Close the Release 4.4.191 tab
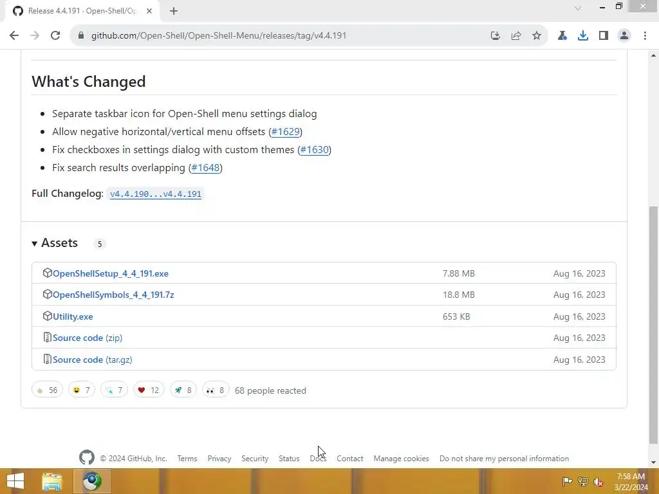The image size is (659, 494). 149,11
